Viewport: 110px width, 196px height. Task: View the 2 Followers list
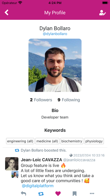41,100
